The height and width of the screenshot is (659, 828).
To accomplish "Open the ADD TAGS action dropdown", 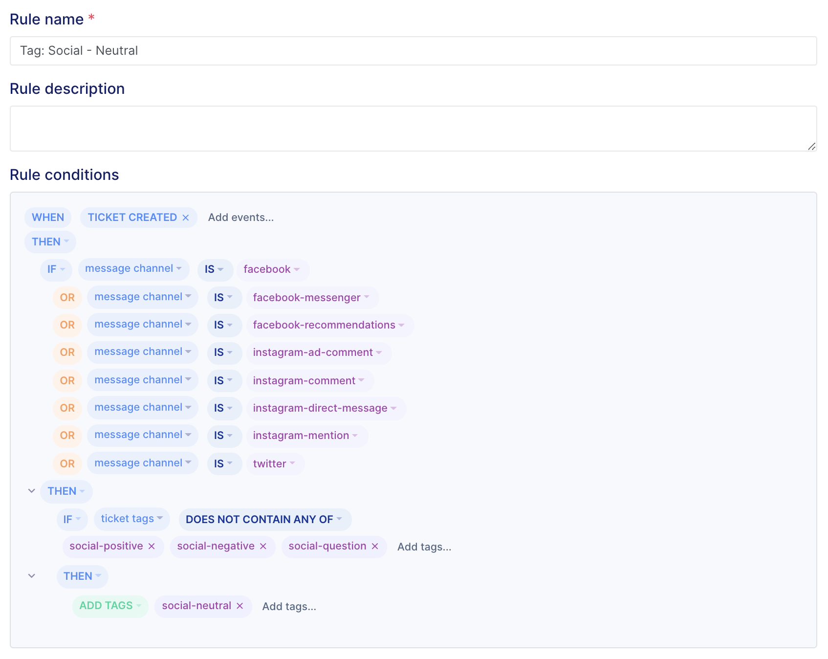I will 110,606.
